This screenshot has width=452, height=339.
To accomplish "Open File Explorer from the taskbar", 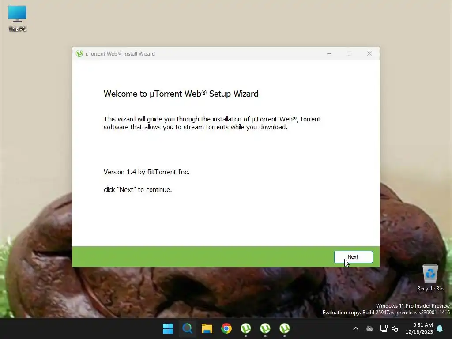I will click(x=207, y=328).
